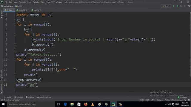This screenshot has width=191, height=107.
Task: Click ENG language indicator in tray
Action: click(177, 104)
